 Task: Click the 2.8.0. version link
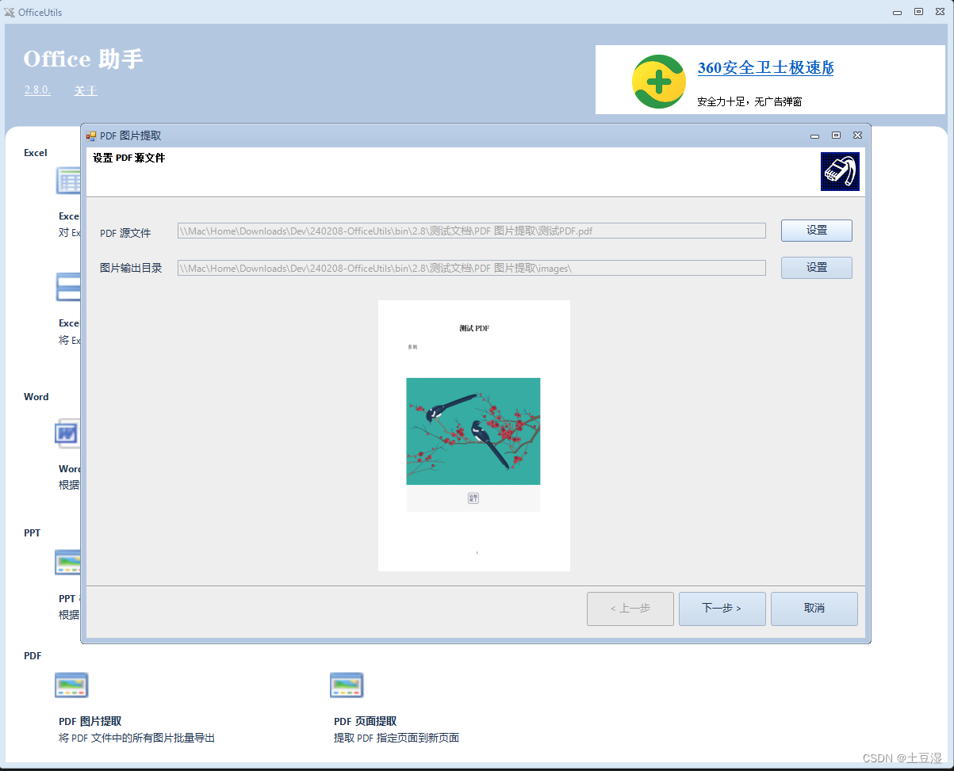[37, 90]
